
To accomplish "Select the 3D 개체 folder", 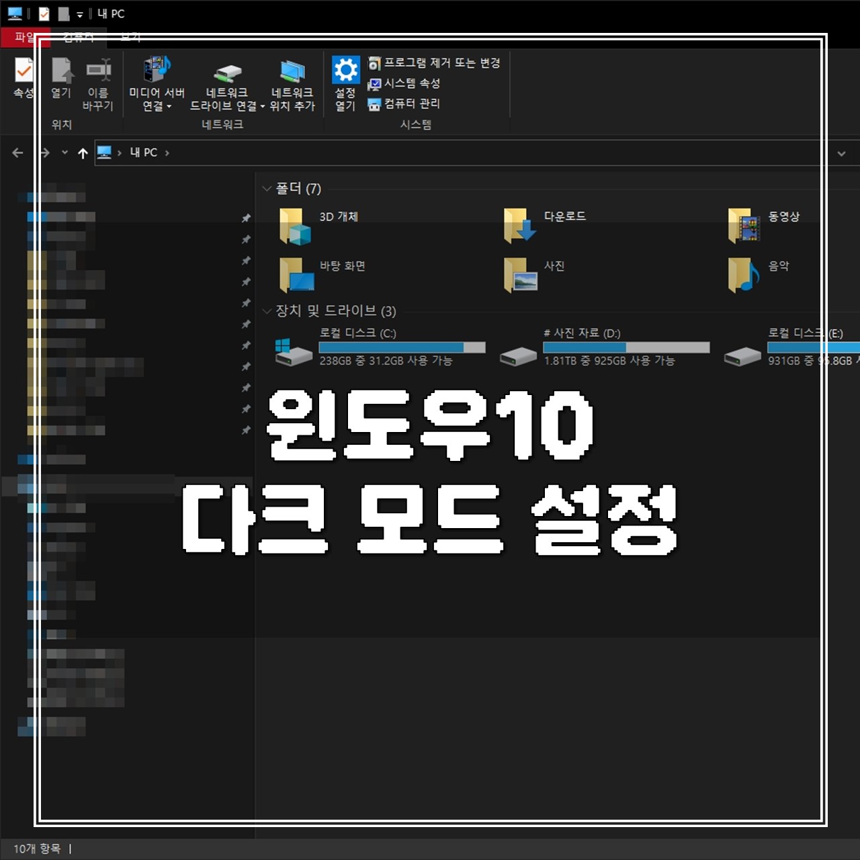I will 319,225.
